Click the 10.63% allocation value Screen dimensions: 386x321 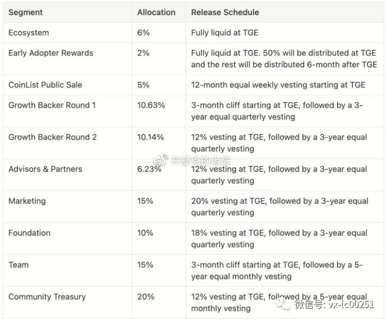151,105
